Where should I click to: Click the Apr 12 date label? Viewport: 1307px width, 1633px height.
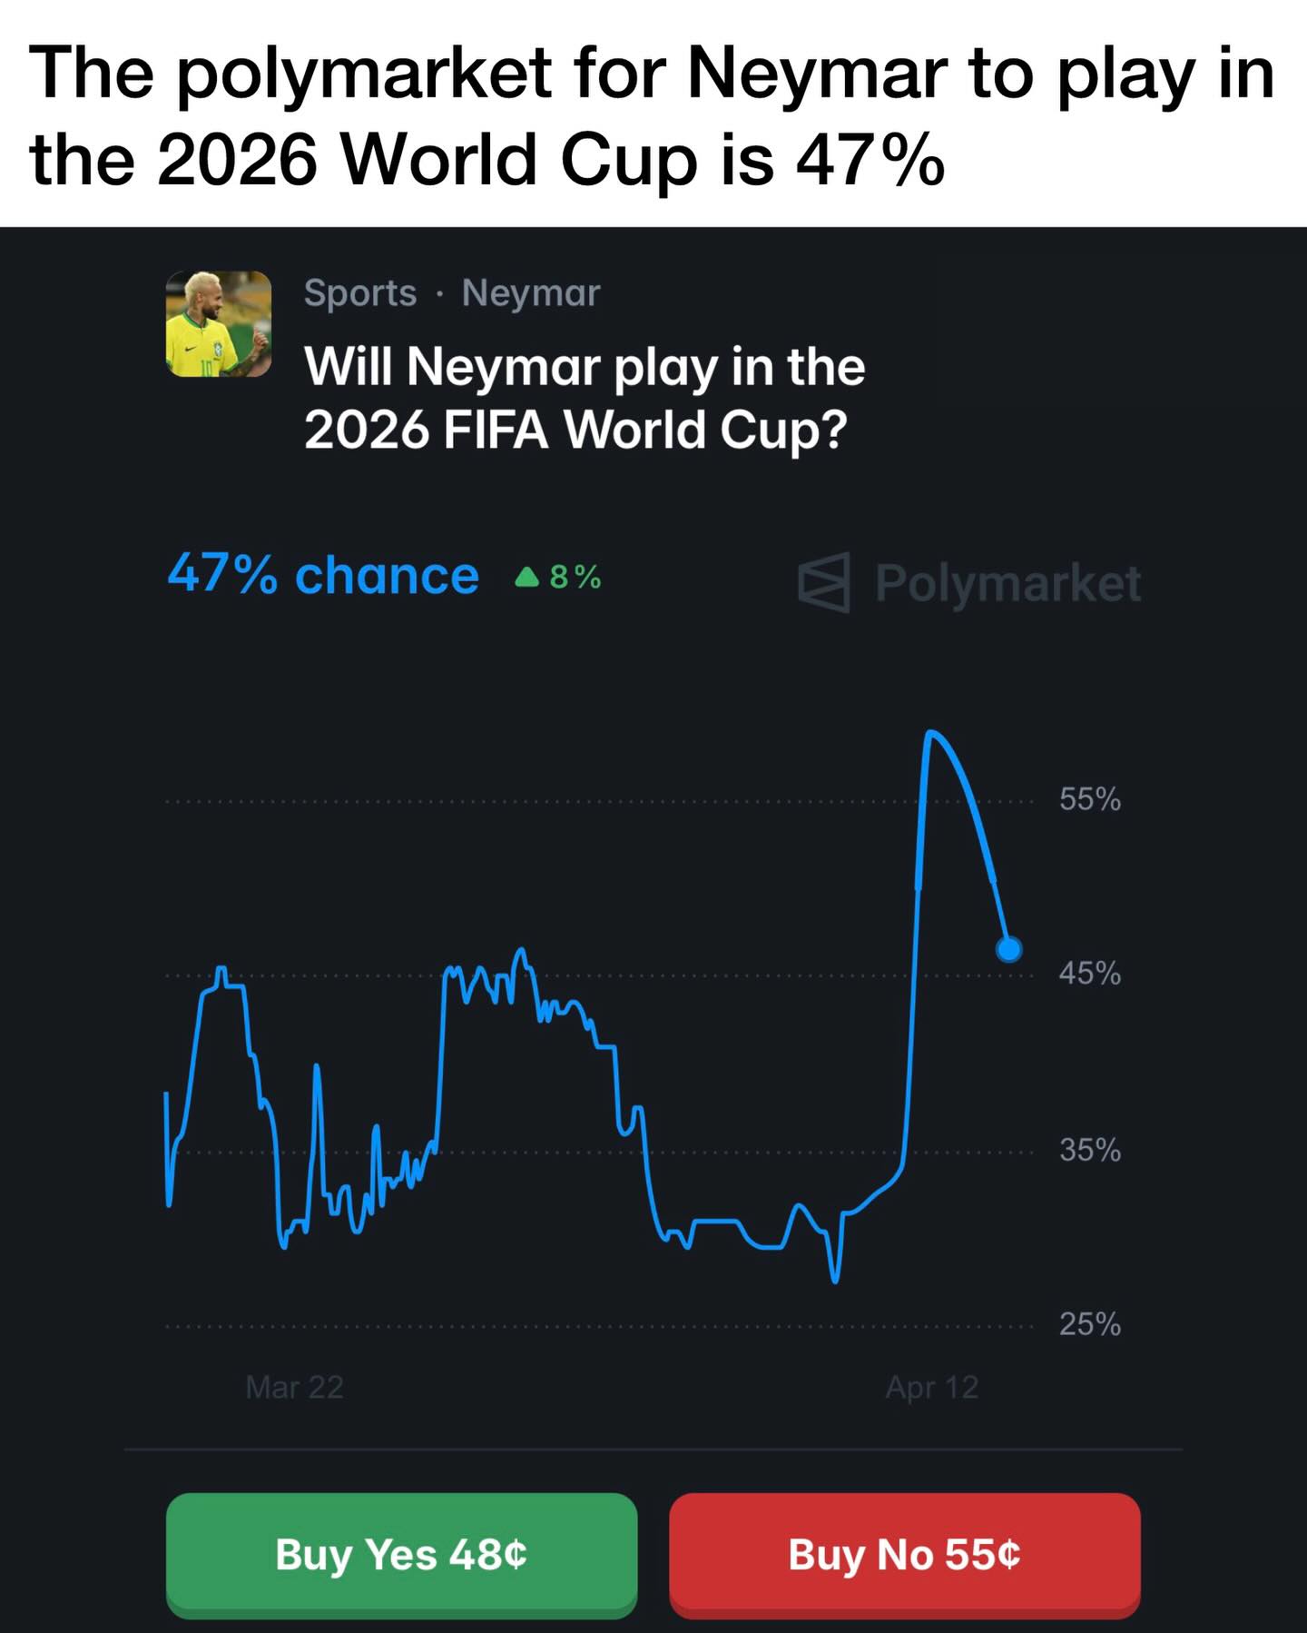click(x=932, y=1388)
